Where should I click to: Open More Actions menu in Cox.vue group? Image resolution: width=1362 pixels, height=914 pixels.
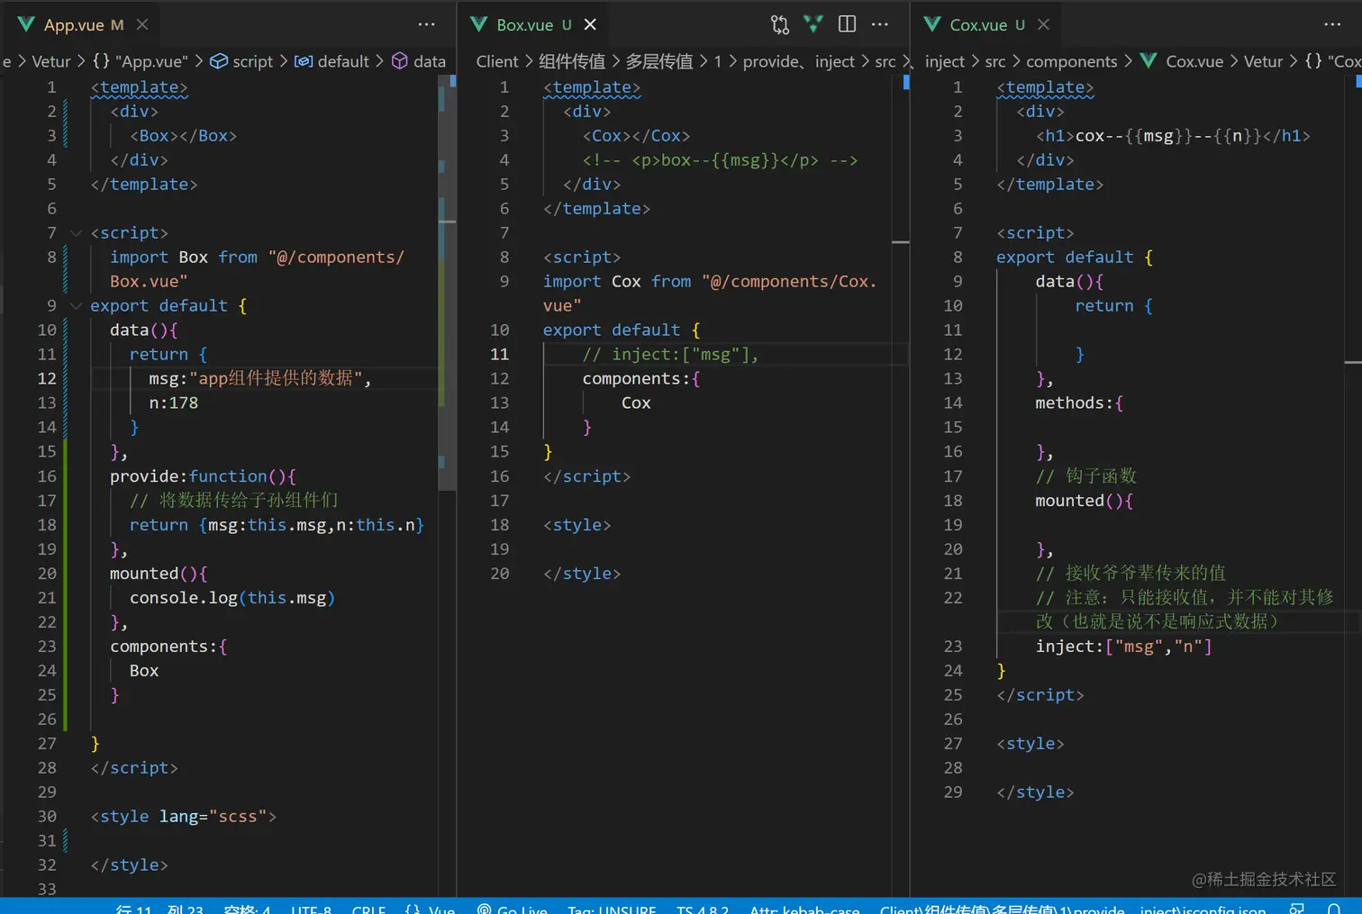(x=1332, y=24)
